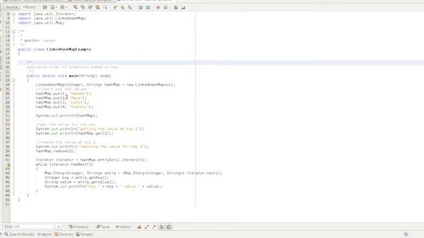424x238 pixels.
Task: Open the Usages tab
Action: point(84,234)
